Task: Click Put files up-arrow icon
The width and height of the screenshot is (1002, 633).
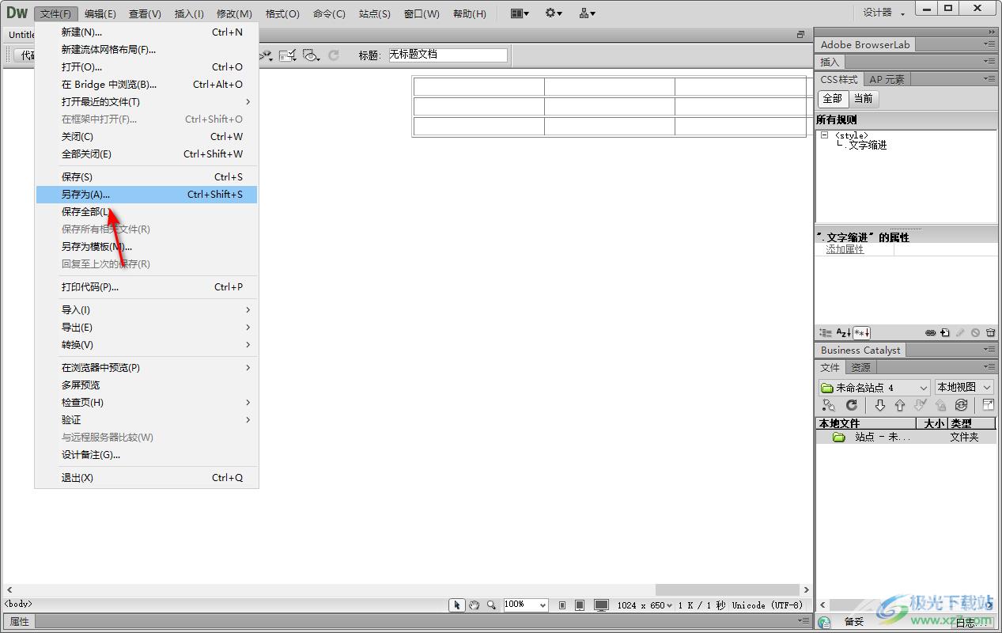Action: point(899,405)
